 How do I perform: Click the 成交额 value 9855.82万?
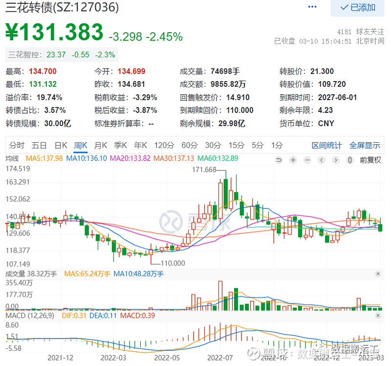[228, 84]
